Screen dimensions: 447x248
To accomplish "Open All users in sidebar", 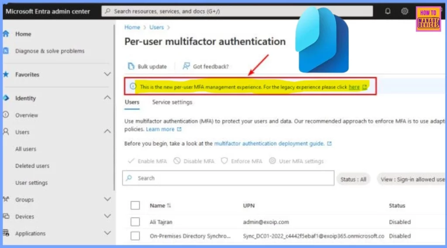I will coord(26,149).
